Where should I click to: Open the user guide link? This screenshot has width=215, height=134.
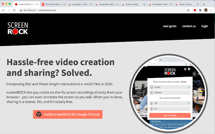(x=170, y=26)
